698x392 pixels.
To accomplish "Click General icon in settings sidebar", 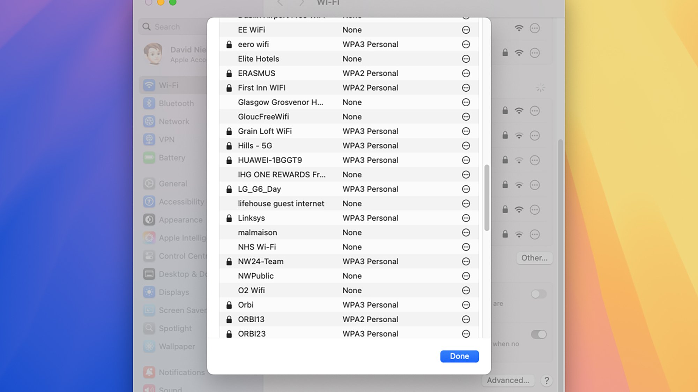I will click(149, 183).
